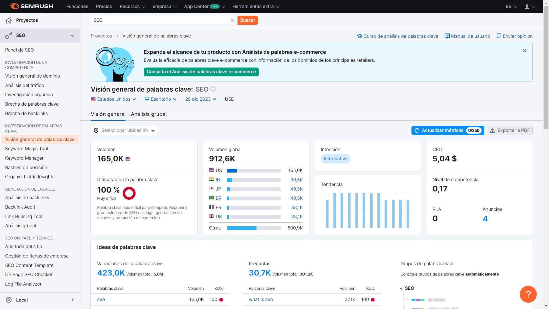Click the Local pin icon in sidebar
This screenshot has width=549, height=309.
(x=9, y=300)
